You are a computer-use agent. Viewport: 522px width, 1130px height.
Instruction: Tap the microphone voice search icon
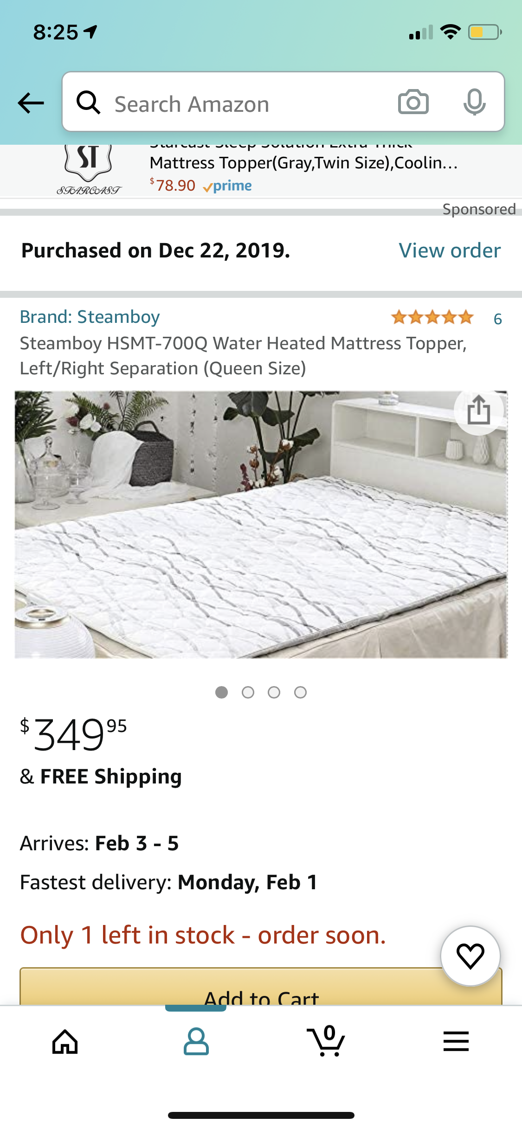474,102
